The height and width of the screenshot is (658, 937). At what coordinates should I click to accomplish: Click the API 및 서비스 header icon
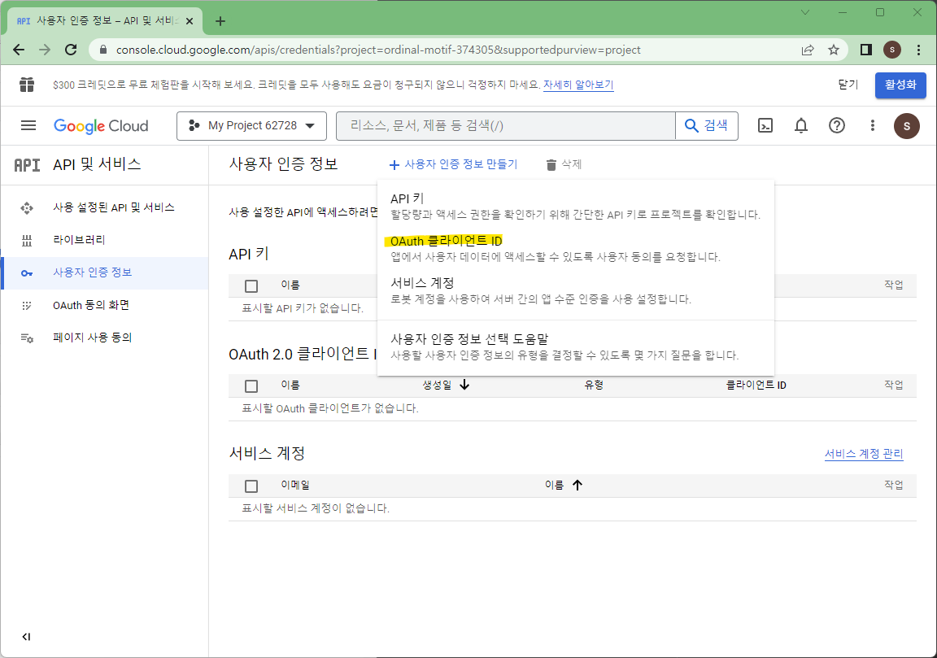tap(27, 165)
